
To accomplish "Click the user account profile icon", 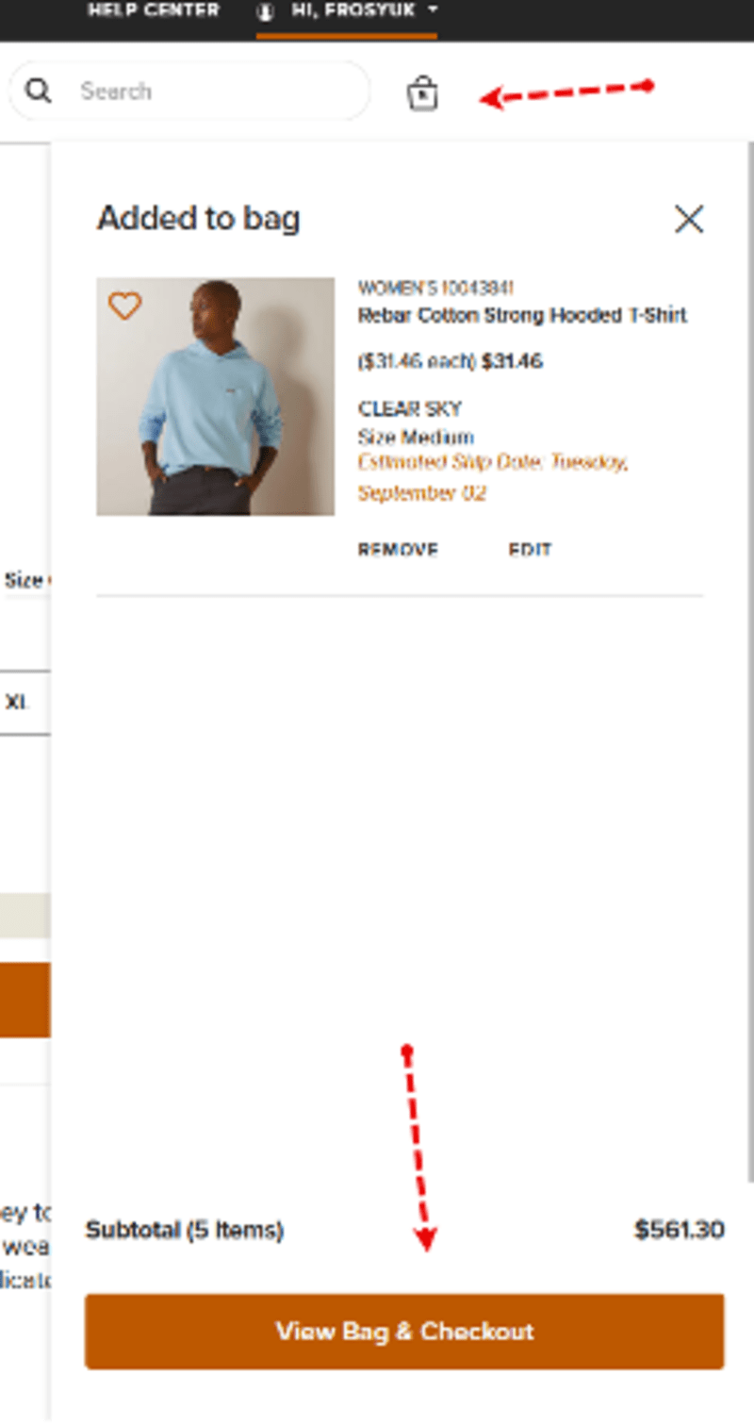I will [x=266, y=12].
